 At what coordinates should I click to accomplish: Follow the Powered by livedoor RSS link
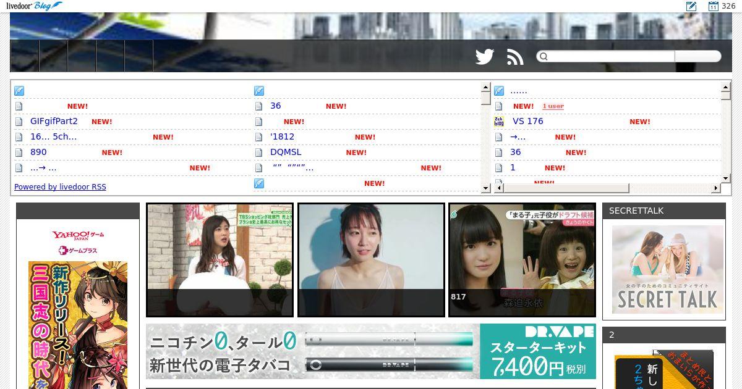point(60,187)
